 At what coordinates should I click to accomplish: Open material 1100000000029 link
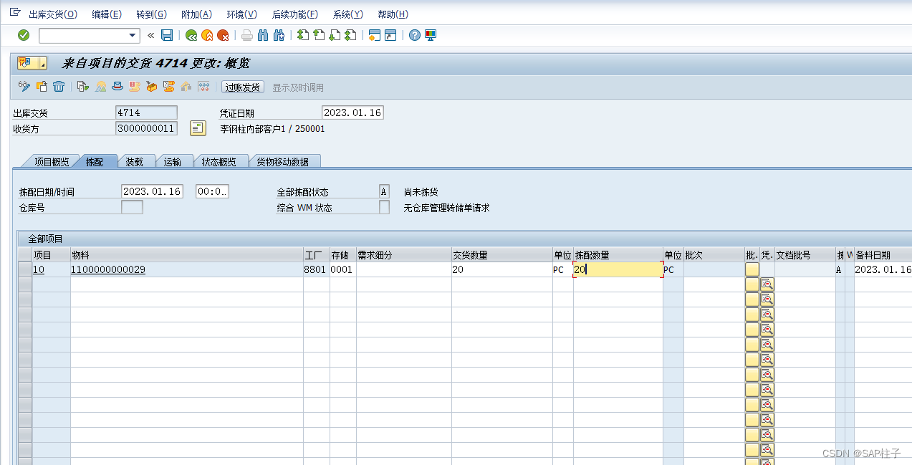coord(107,269)
